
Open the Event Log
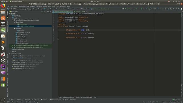176,100
